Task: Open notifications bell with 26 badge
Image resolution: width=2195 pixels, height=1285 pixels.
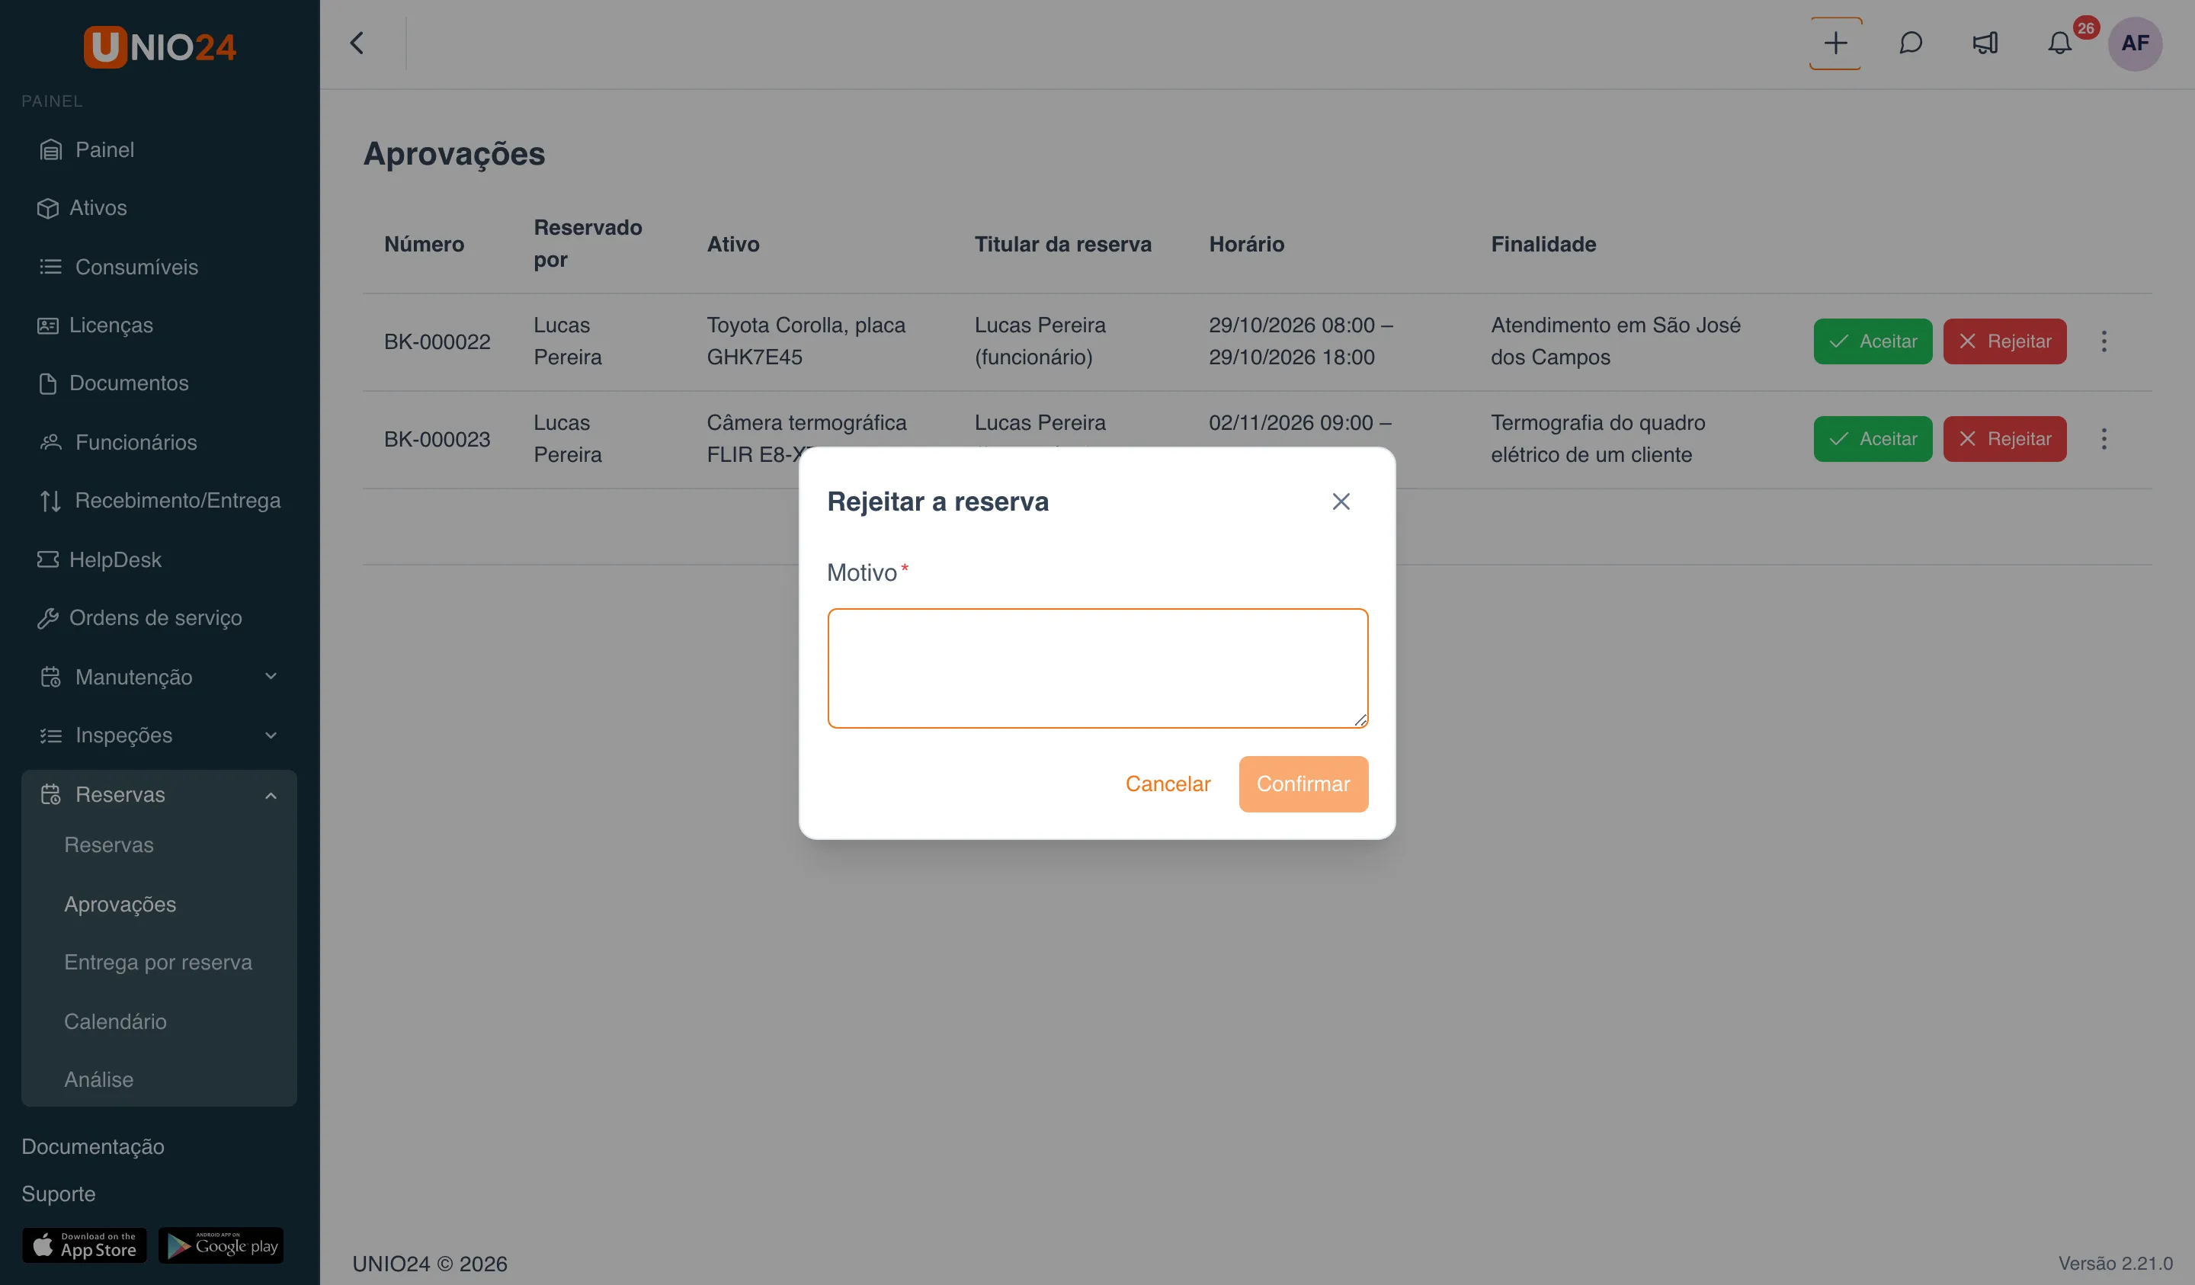Action: pos(2060,43)
